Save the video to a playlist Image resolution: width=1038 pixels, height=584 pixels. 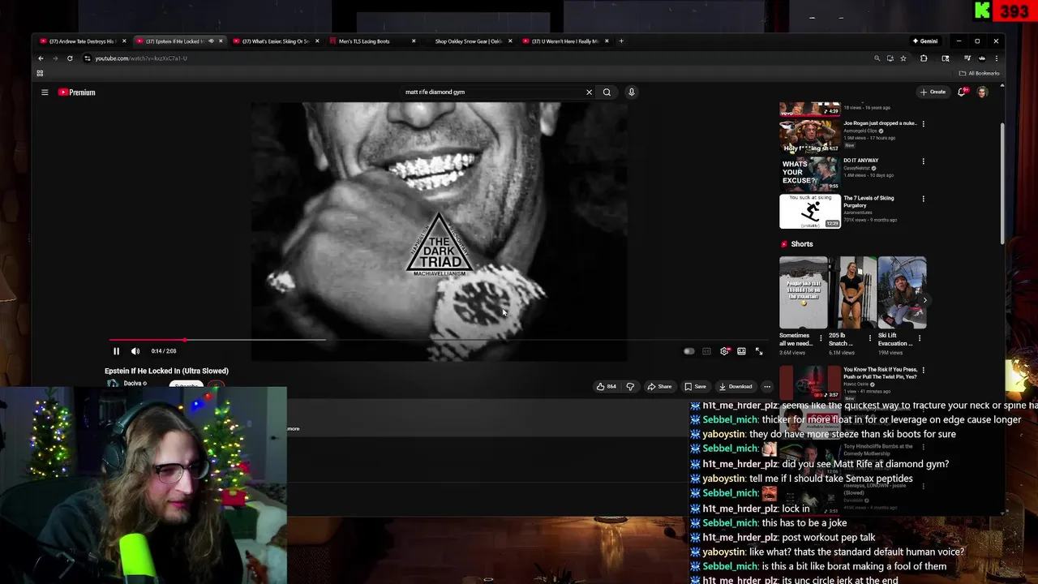[695, 386]
